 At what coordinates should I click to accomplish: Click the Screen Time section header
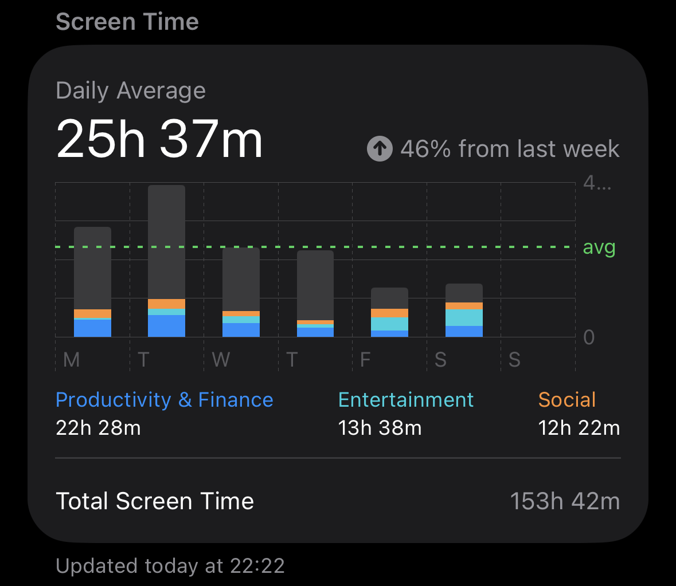click(x=127, y=22)
